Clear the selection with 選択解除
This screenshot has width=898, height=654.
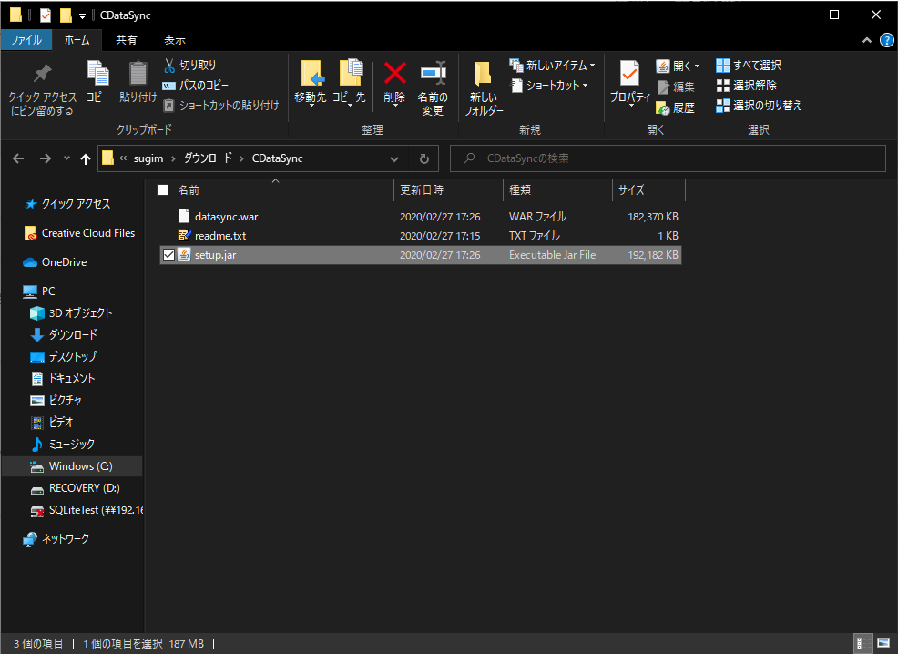(746, 86)
